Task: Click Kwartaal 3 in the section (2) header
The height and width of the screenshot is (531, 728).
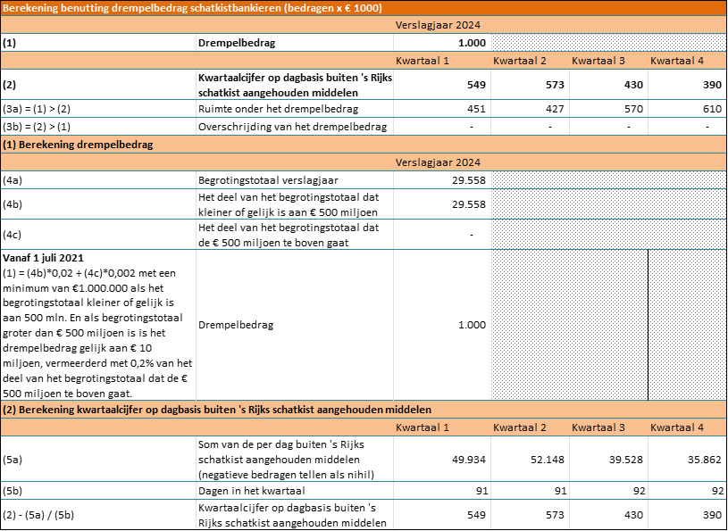Action: [598, 427]
